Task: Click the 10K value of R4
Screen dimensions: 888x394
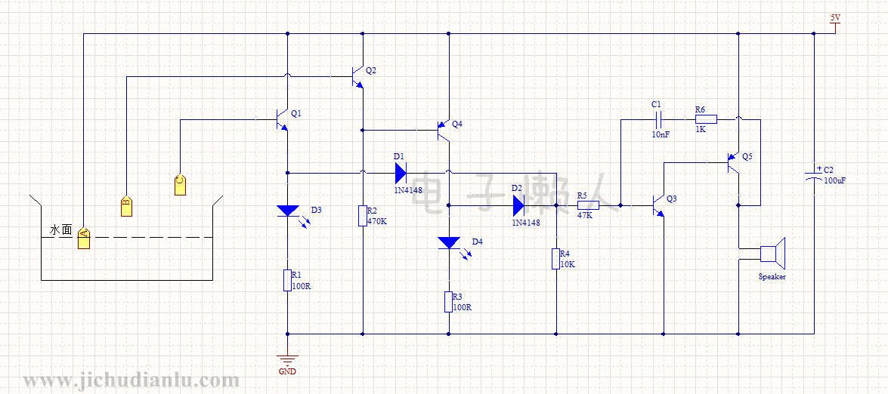Action: 568,264
